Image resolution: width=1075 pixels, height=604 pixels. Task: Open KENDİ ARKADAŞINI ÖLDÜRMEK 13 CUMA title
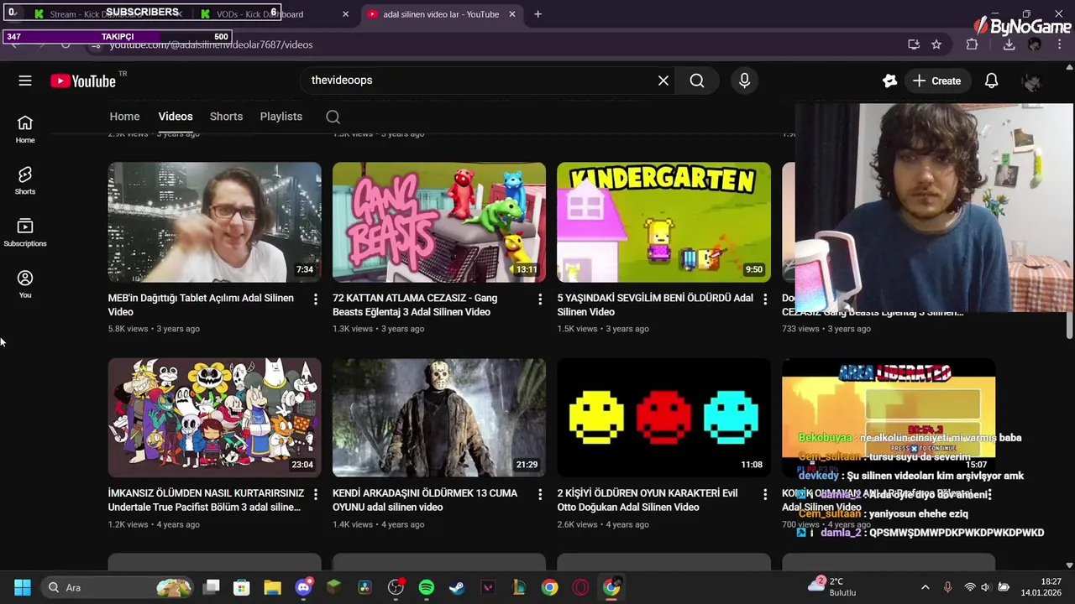point(425,500)
